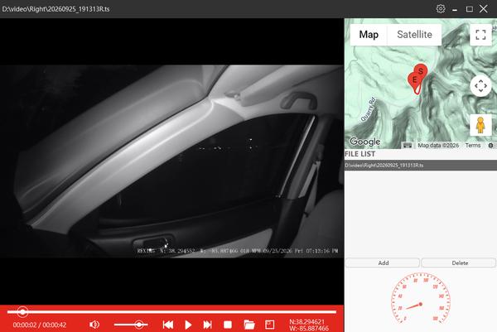
Task: Click the speedometer gauge
Action: 421,298
